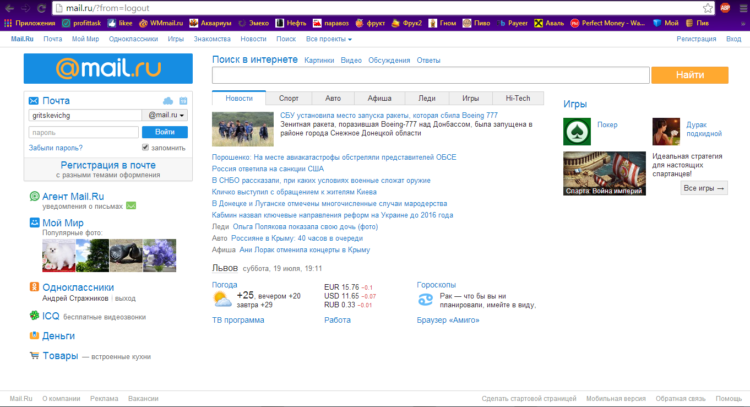The width and height of the screenshot is (750, 407).
Task: Open the Знакомства top menu link
Action: point(212,39)
